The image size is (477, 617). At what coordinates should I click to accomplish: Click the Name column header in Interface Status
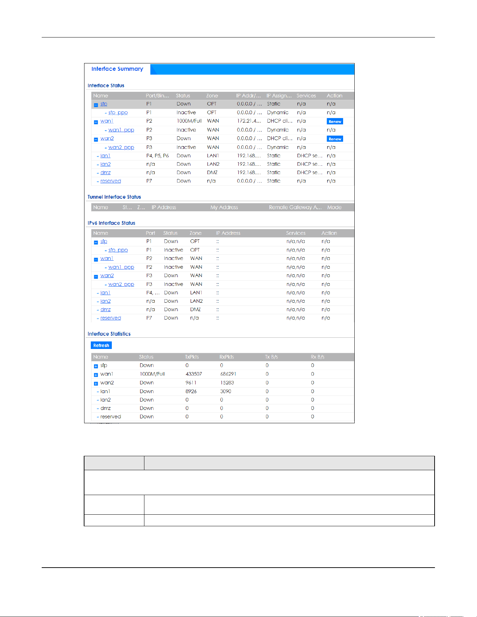click(x=101, y=96)
